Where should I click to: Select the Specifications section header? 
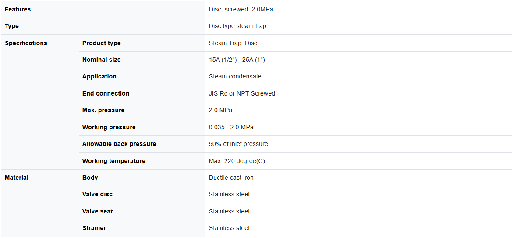click(x=26, y=43)
